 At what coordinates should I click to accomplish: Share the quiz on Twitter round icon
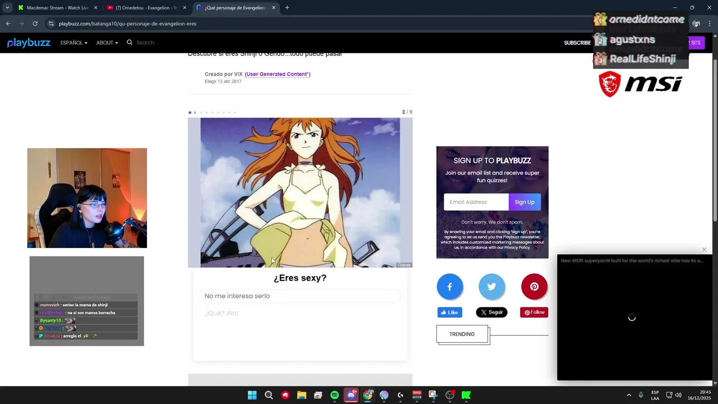[x=492, y=287]
